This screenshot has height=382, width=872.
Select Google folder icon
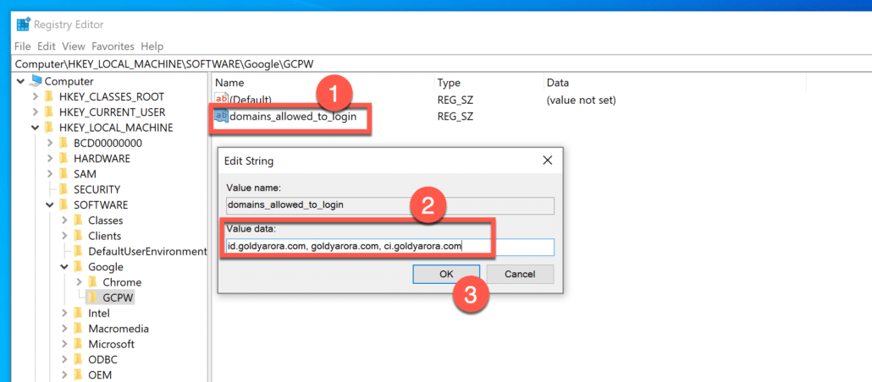pos(79,266)
